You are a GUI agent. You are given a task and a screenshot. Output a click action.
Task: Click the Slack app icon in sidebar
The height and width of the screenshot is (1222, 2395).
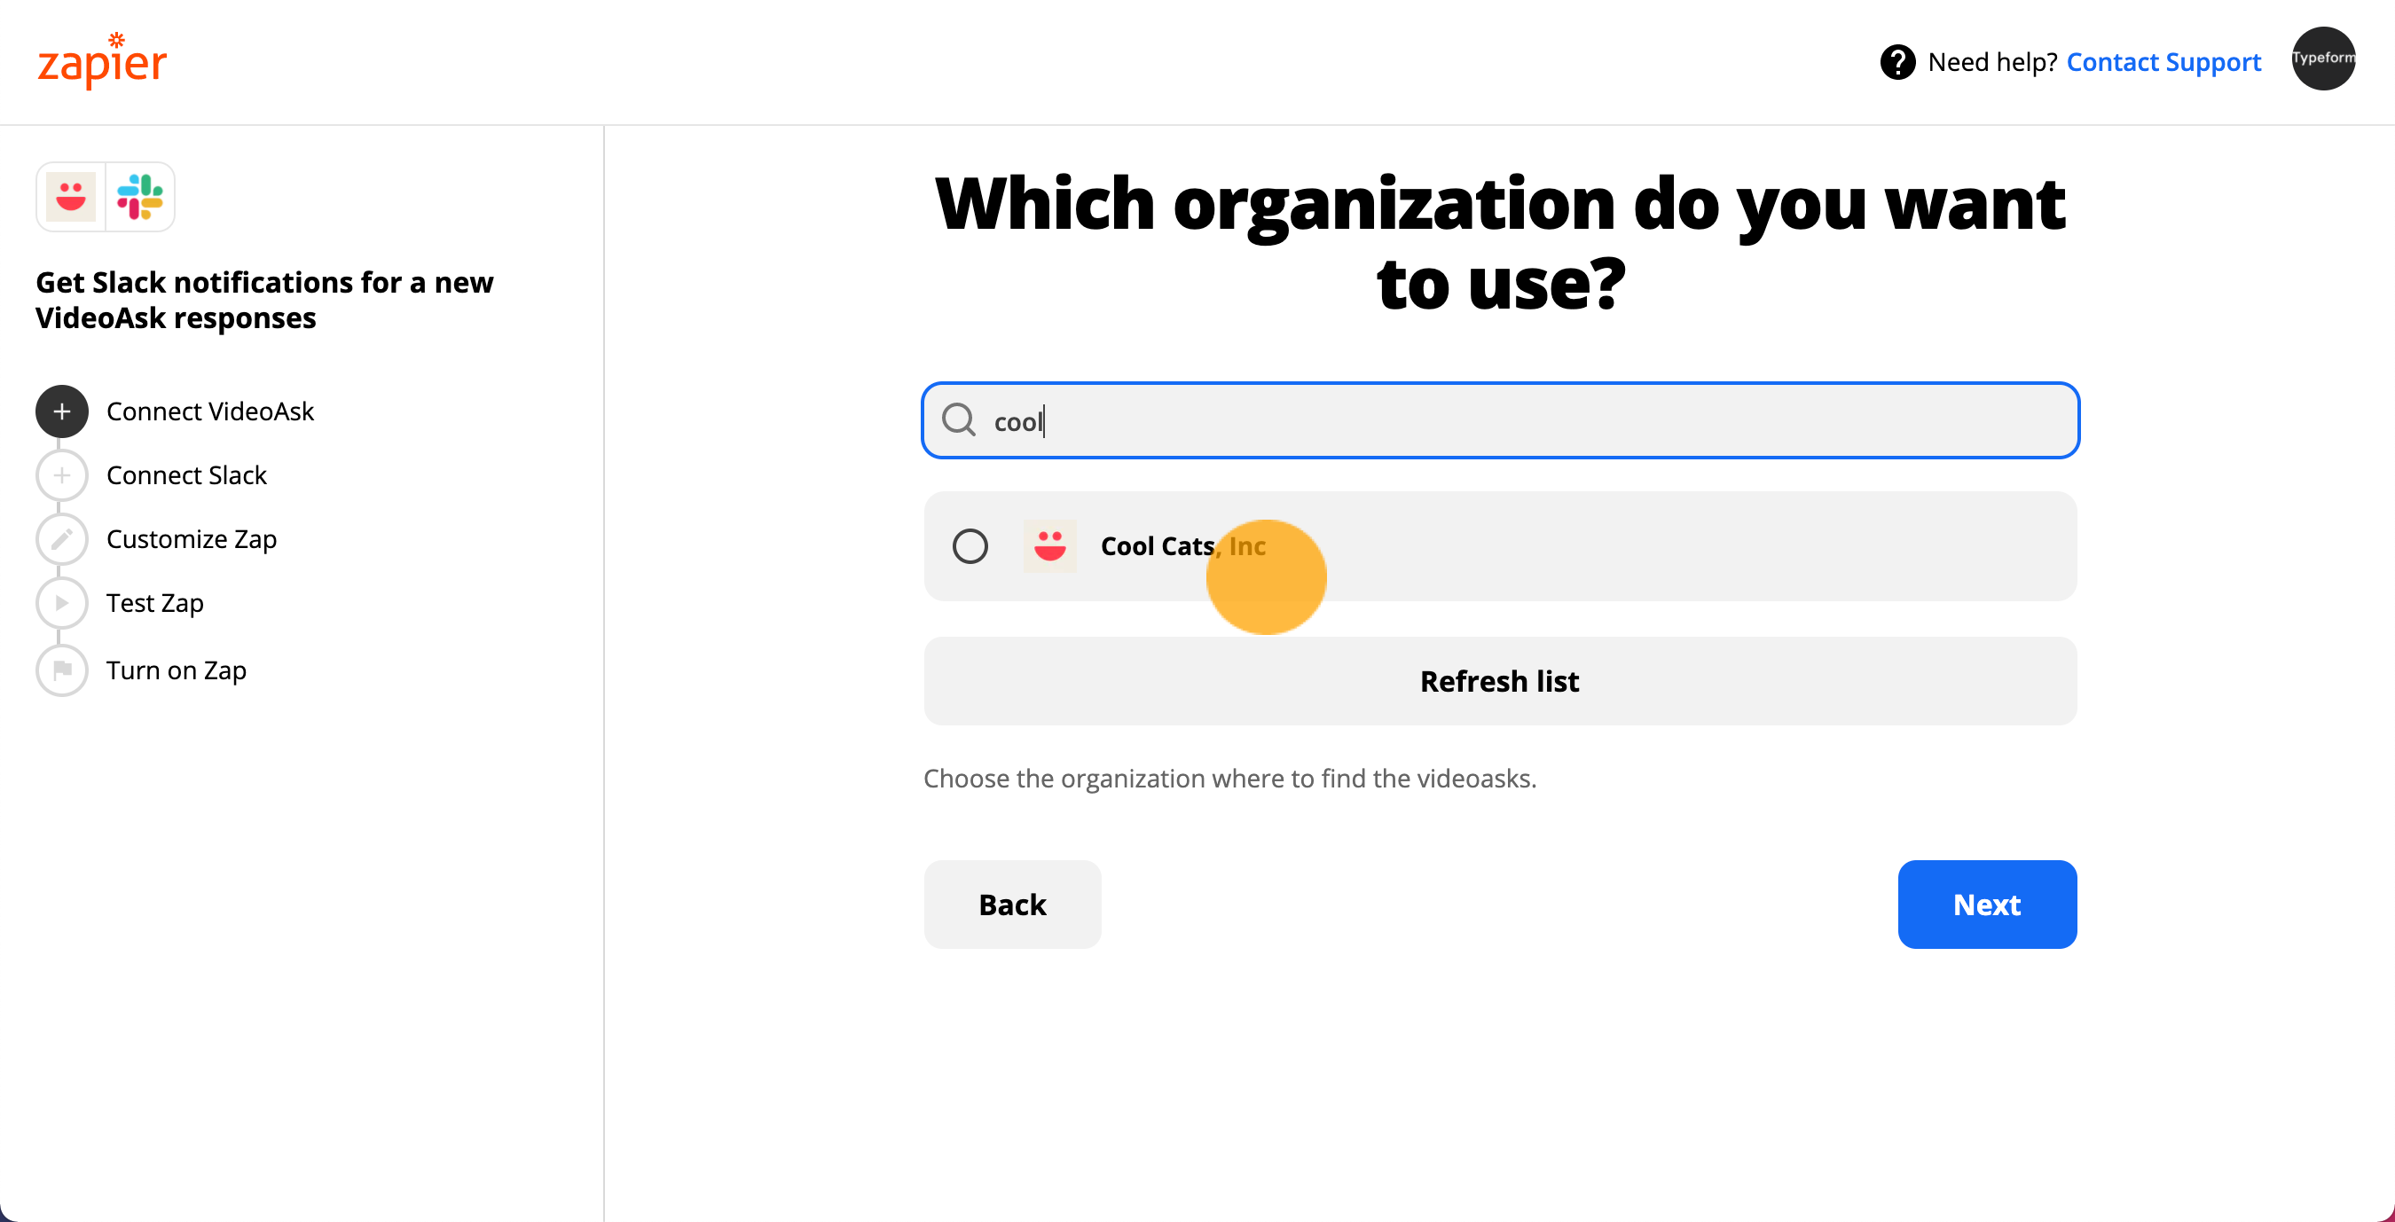(x=140, y=197)
